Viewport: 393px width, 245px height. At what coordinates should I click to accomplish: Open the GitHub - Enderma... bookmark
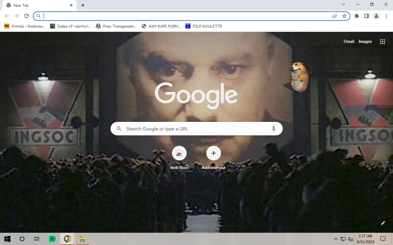pos(25,26)
